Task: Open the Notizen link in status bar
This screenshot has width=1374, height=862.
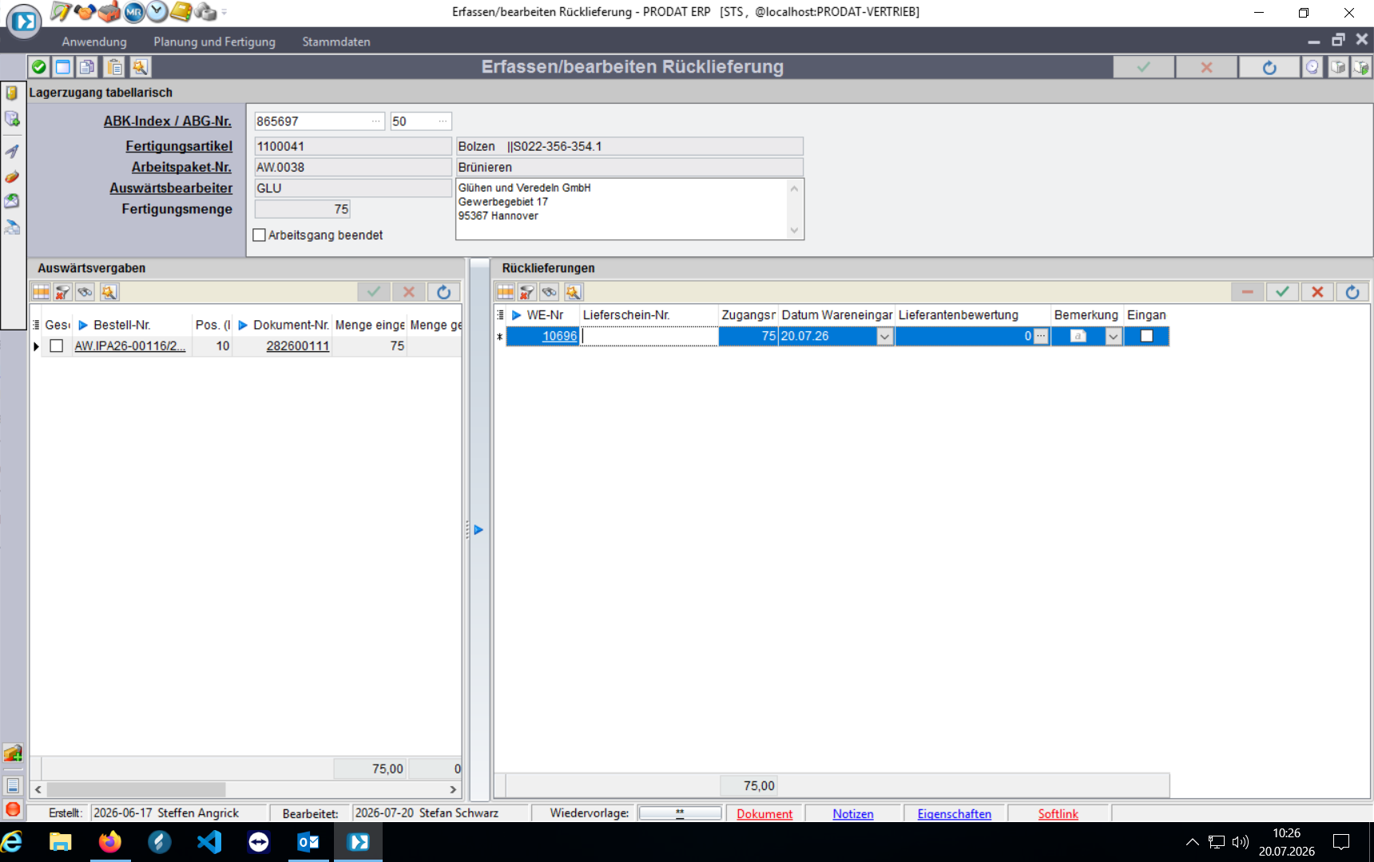Action: click(852, 814)
